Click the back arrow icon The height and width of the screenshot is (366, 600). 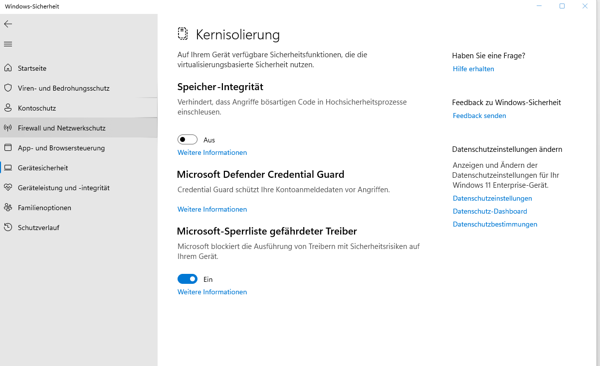pyautogui.click(x=8, y=24)
